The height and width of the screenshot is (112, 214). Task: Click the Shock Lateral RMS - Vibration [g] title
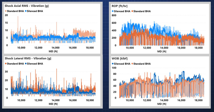(28, 58)
